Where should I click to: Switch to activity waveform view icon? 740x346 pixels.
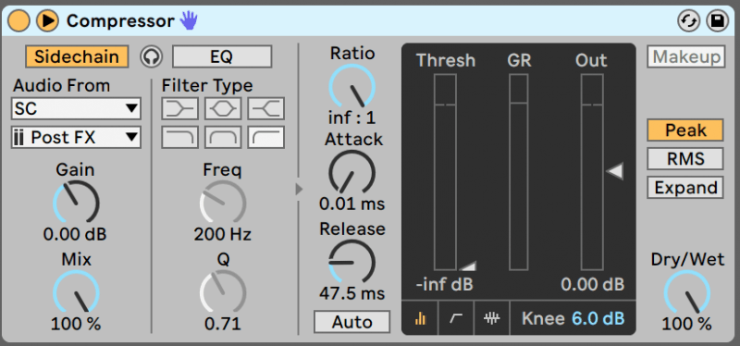click(x=491, y=318)
